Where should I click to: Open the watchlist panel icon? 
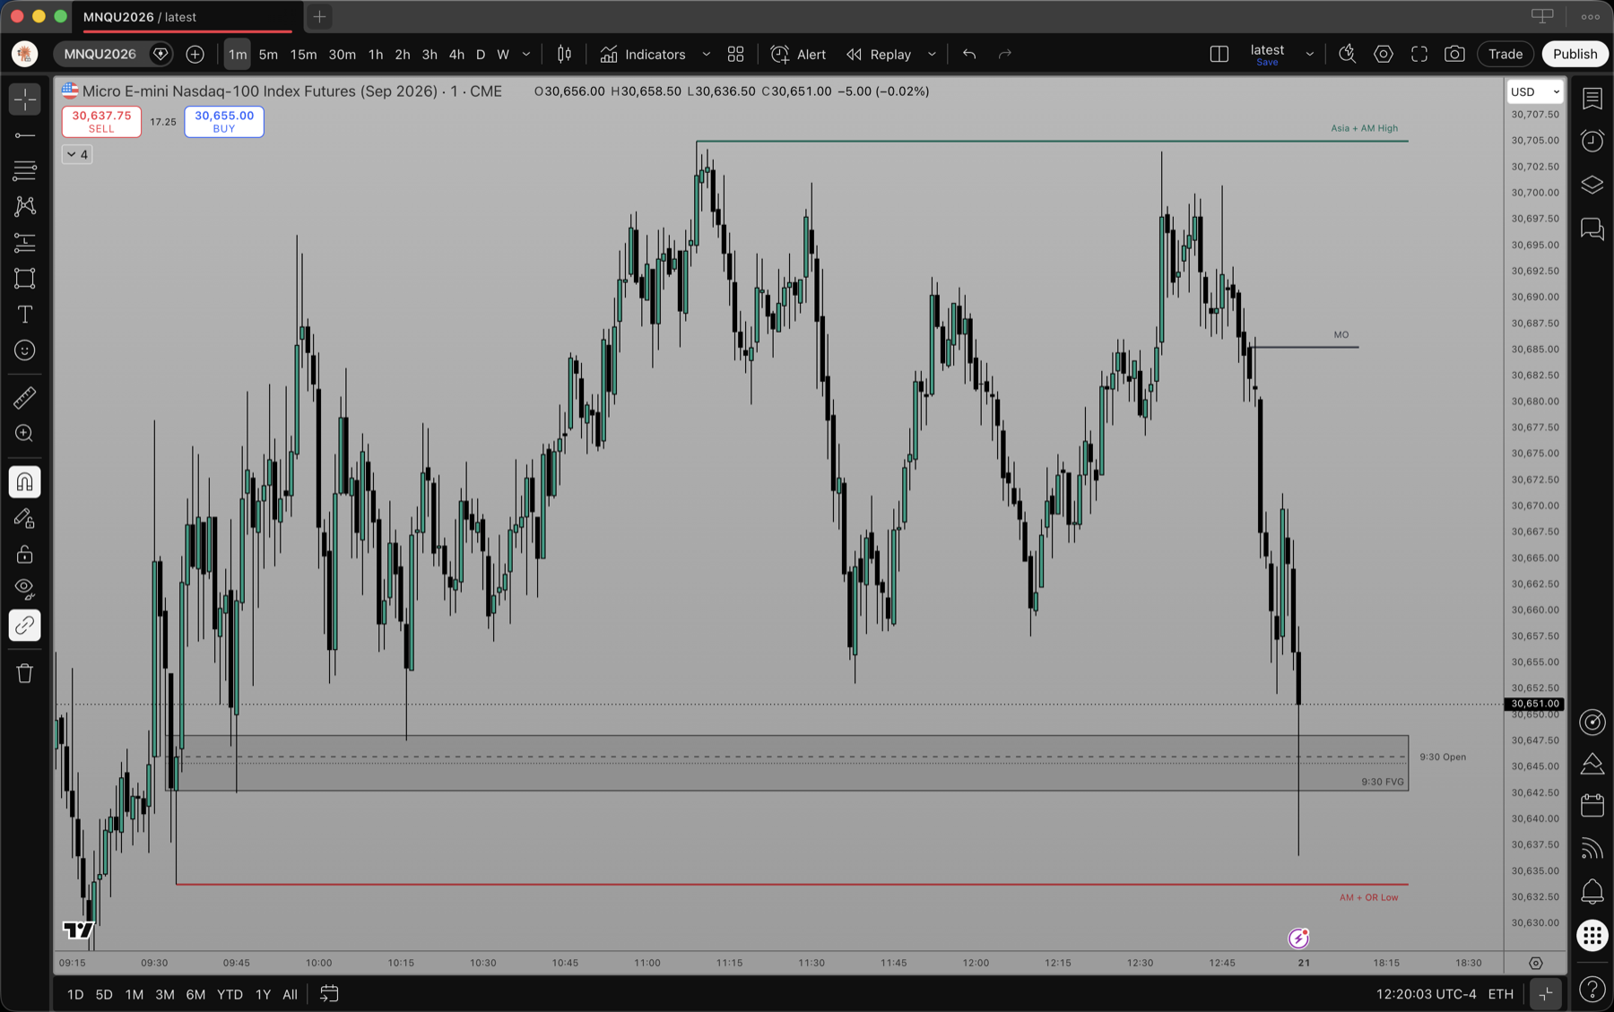[1592, 98]
